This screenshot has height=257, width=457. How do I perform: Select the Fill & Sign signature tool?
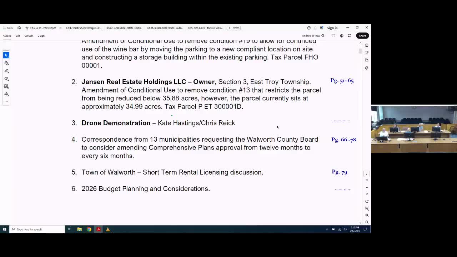(x=6, y=94)
